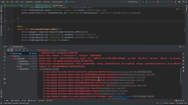The height and width of the screenshot is (105, 188).
Task: Switch to the Select.class editor tab
Action: point(58,6)
